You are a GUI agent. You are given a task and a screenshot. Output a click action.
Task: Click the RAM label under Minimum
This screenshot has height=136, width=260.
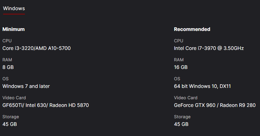(7, 60)
